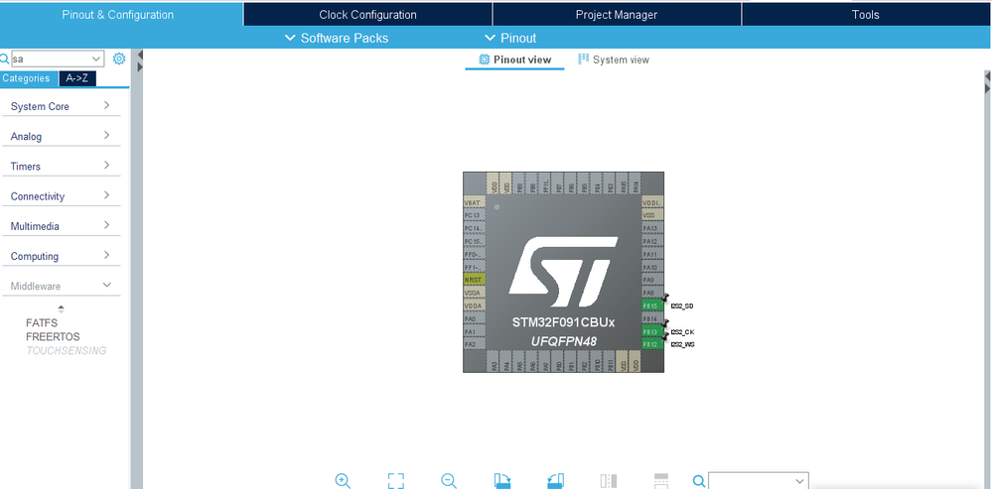Expand the Multimedia category

61,226
